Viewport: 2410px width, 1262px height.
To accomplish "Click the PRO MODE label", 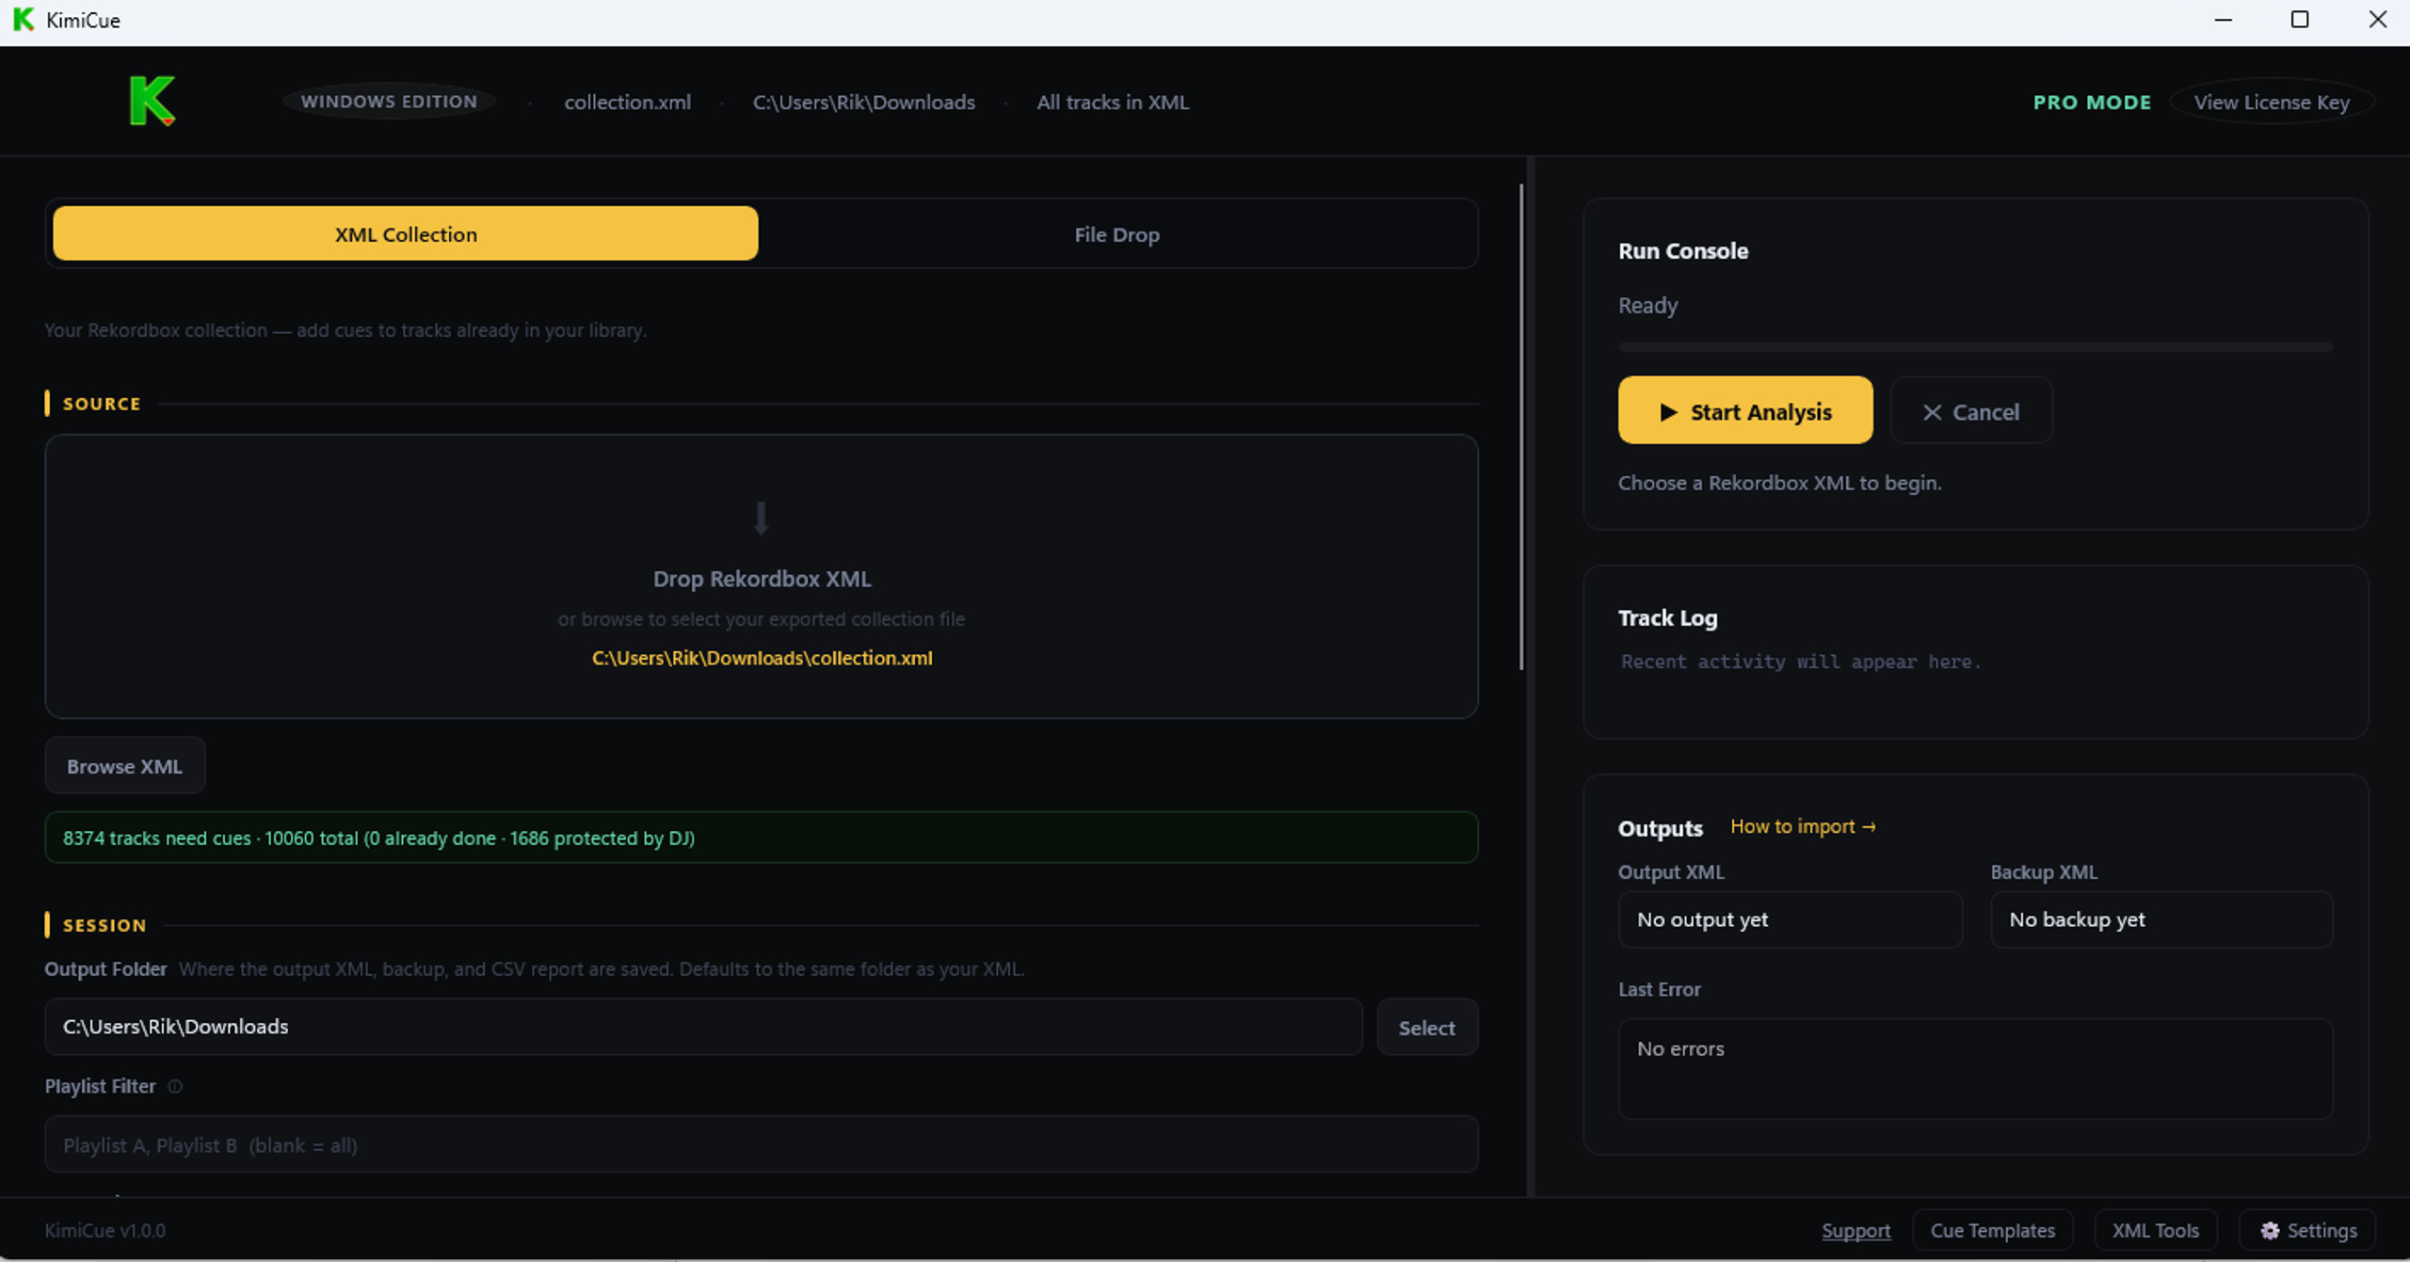I will (2092, 102).
